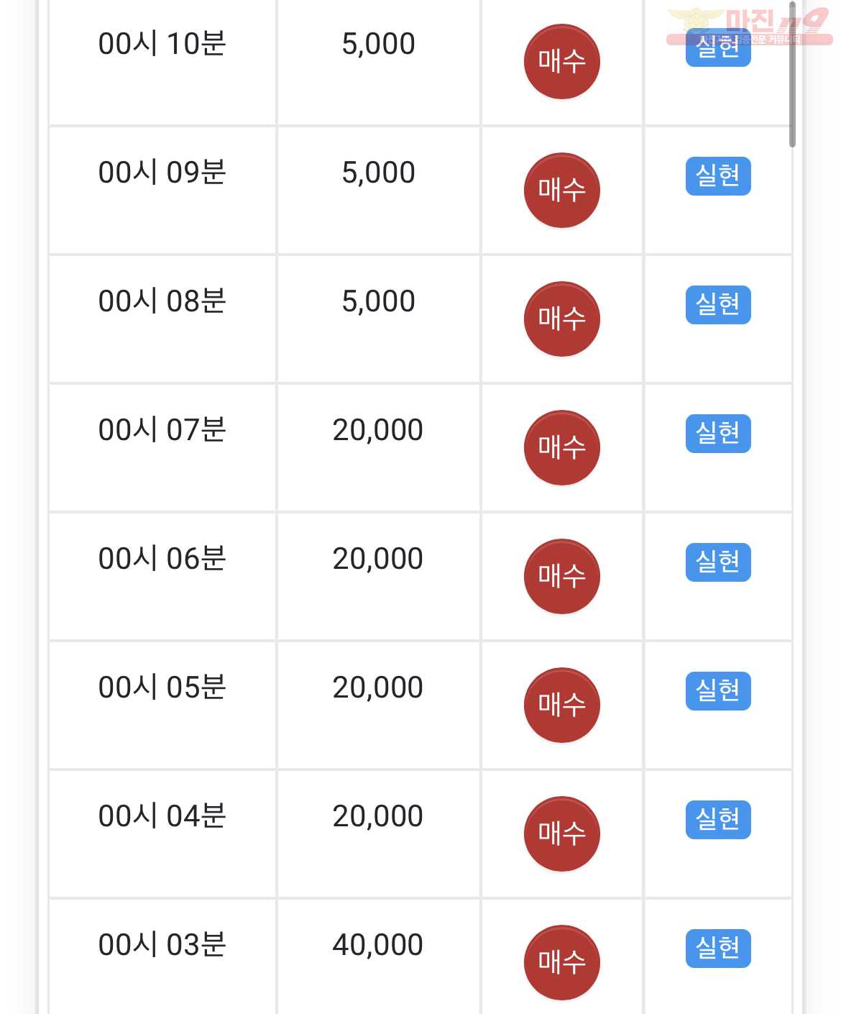This screenshot has width=841, height=1014.
Task: Click the blue 실현 badge for 00시 03분
Action: point(718,949)
